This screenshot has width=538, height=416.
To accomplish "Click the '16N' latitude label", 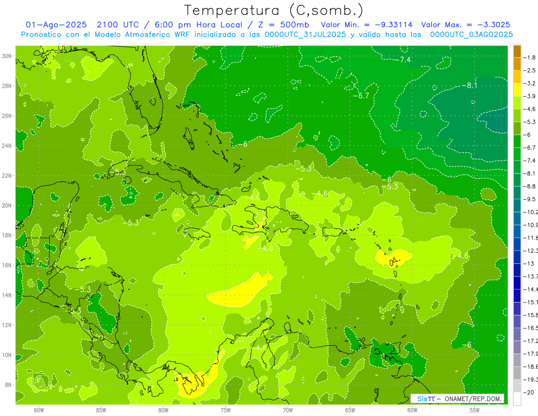I will tap(8, 265).
